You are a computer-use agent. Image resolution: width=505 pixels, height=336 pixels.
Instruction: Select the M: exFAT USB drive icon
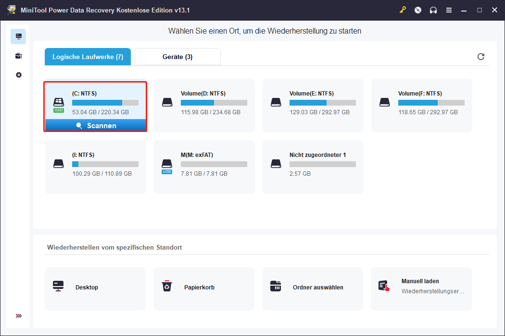[x=167, y=166]
